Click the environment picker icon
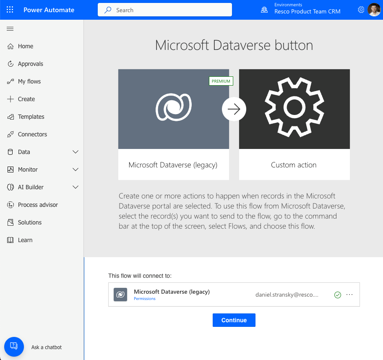The height and width of the screenshot is (360, 383). point(264,10)
